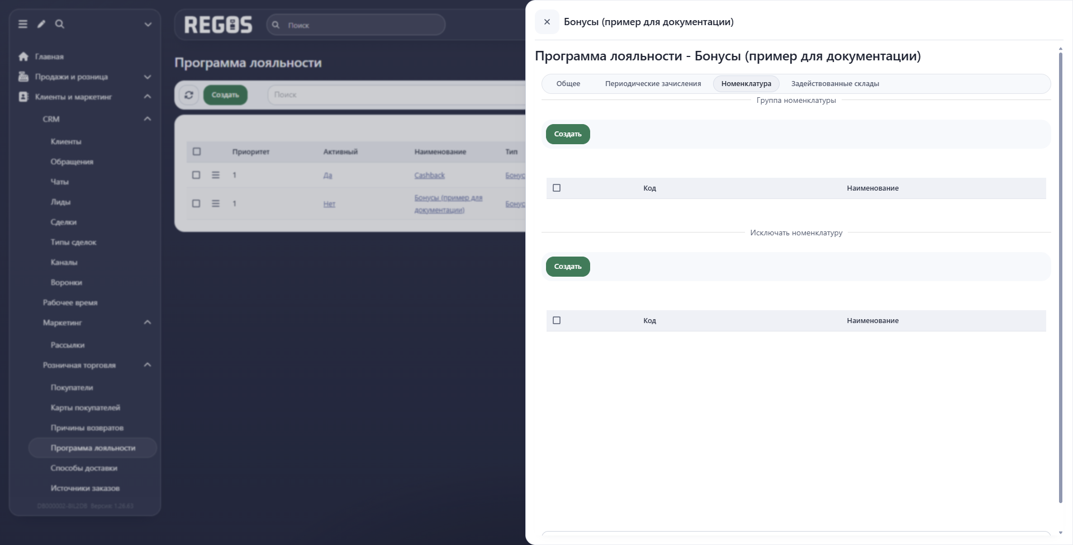Open the Cashback link
Image resolution: width=1073 pixels, height=545 pixels.
[x=429, y=175]
